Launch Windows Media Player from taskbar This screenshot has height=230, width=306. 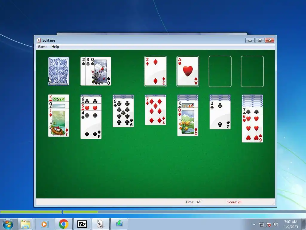(44, 224)
